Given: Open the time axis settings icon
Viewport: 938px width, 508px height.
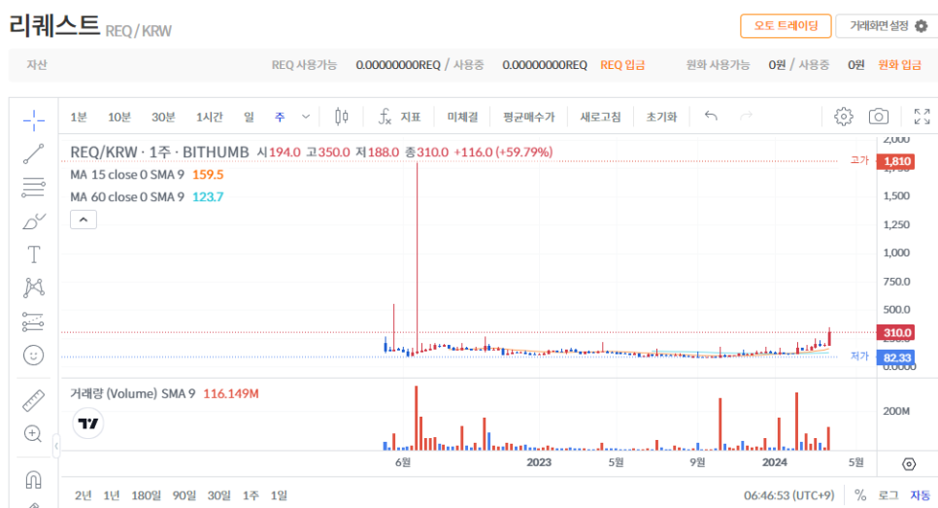Looking at the screenshot, I should click(909, 463).
